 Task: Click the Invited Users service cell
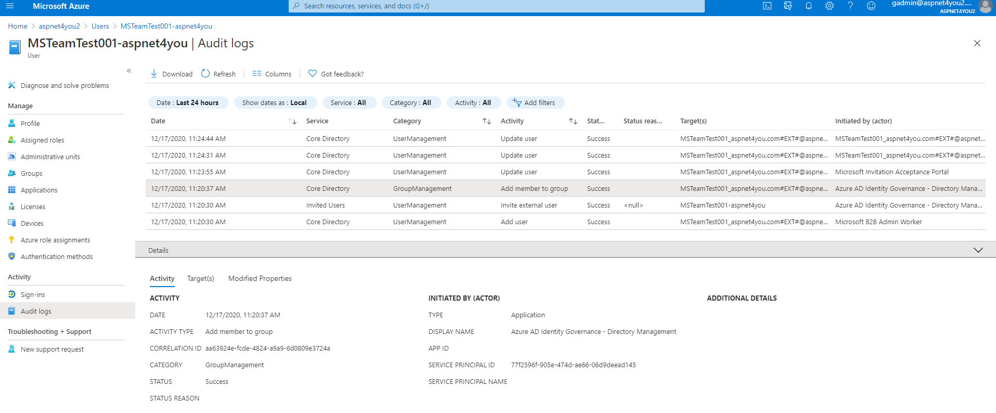(x=326, y=205)
